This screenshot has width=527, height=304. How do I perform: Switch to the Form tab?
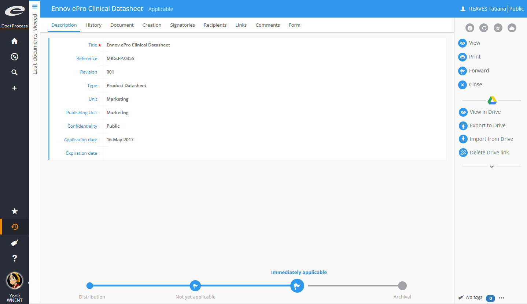(295, 25)
